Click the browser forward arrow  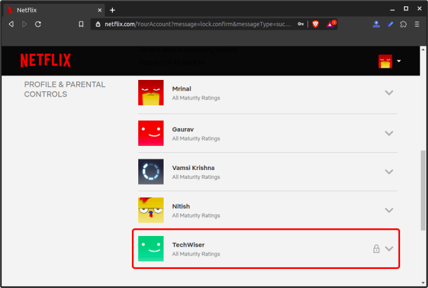(24, 24)
